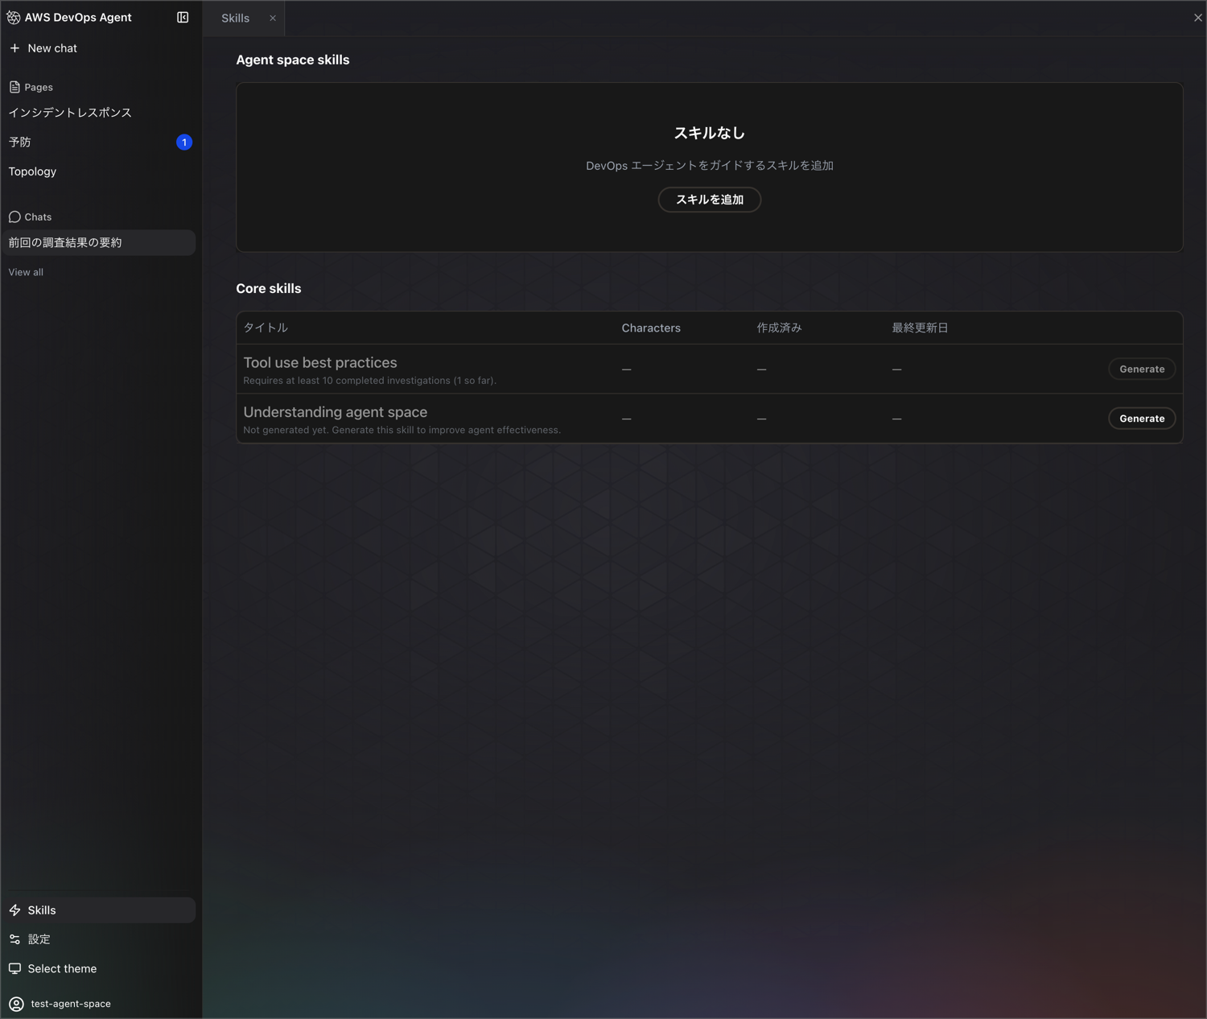Open the Topology page
1207x1019 pixels.
(x=32, y=171)
